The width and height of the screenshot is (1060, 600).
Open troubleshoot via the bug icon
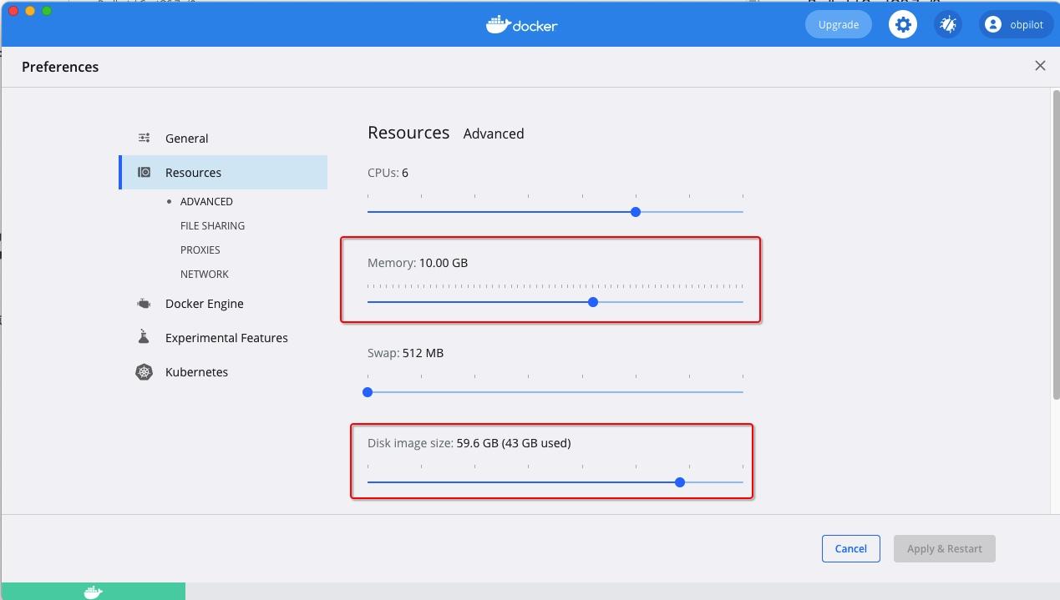(x=947, y=24)
